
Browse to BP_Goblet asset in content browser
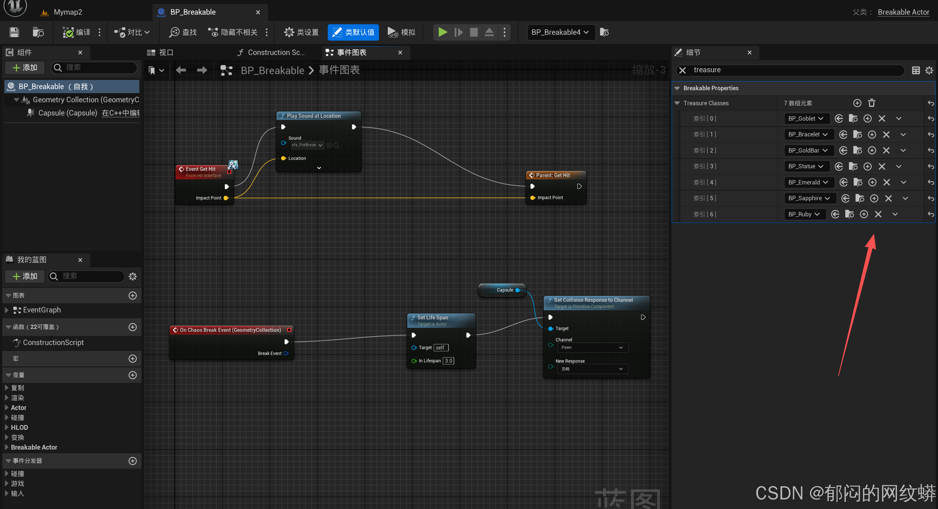point(853,118)
